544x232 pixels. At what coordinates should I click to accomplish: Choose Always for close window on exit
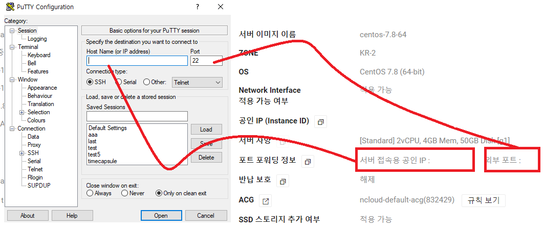(90, 193)
